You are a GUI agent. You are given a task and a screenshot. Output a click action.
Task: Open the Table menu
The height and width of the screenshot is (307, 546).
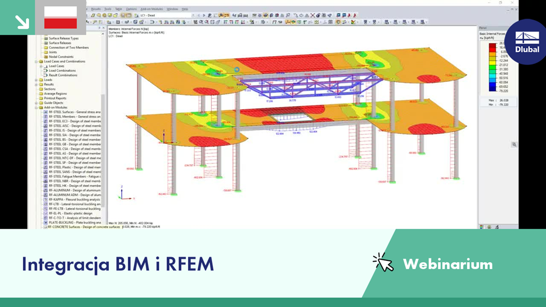[x=119, y=9]
